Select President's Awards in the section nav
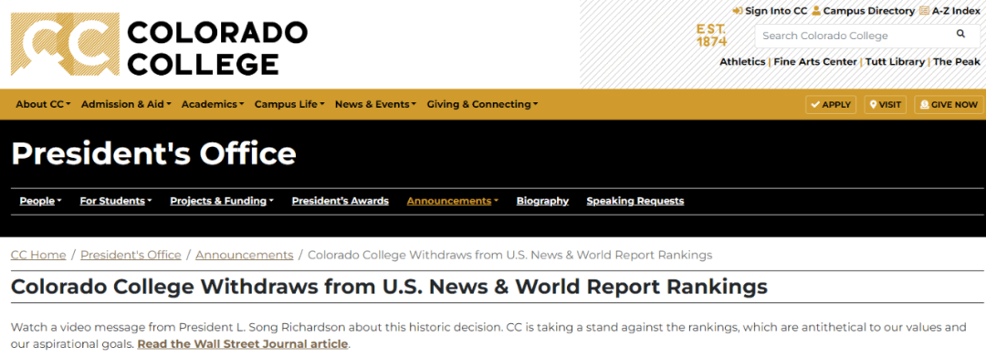 [x=341, y=201]
